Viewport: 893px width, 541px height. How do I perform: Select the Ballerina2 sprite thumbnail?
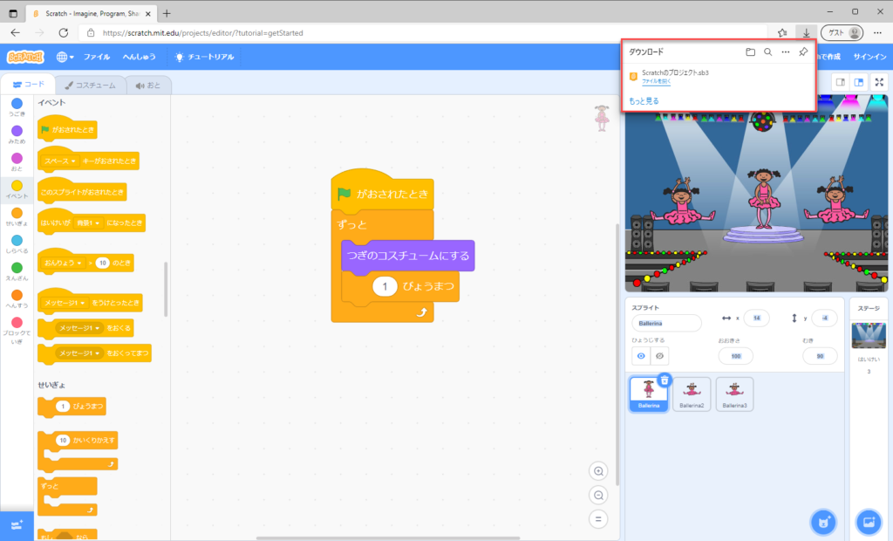coord(692,394)
